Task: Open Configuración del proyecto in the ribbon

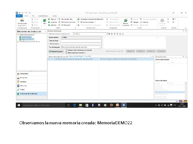Action: 22,22
